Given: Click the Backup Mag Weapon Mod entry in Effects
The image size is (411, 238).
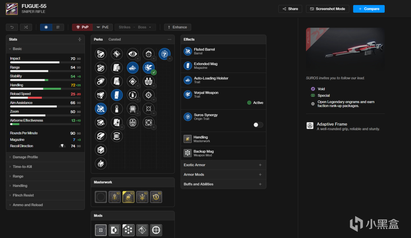Looking at the screenshot, I should (223, 153).
